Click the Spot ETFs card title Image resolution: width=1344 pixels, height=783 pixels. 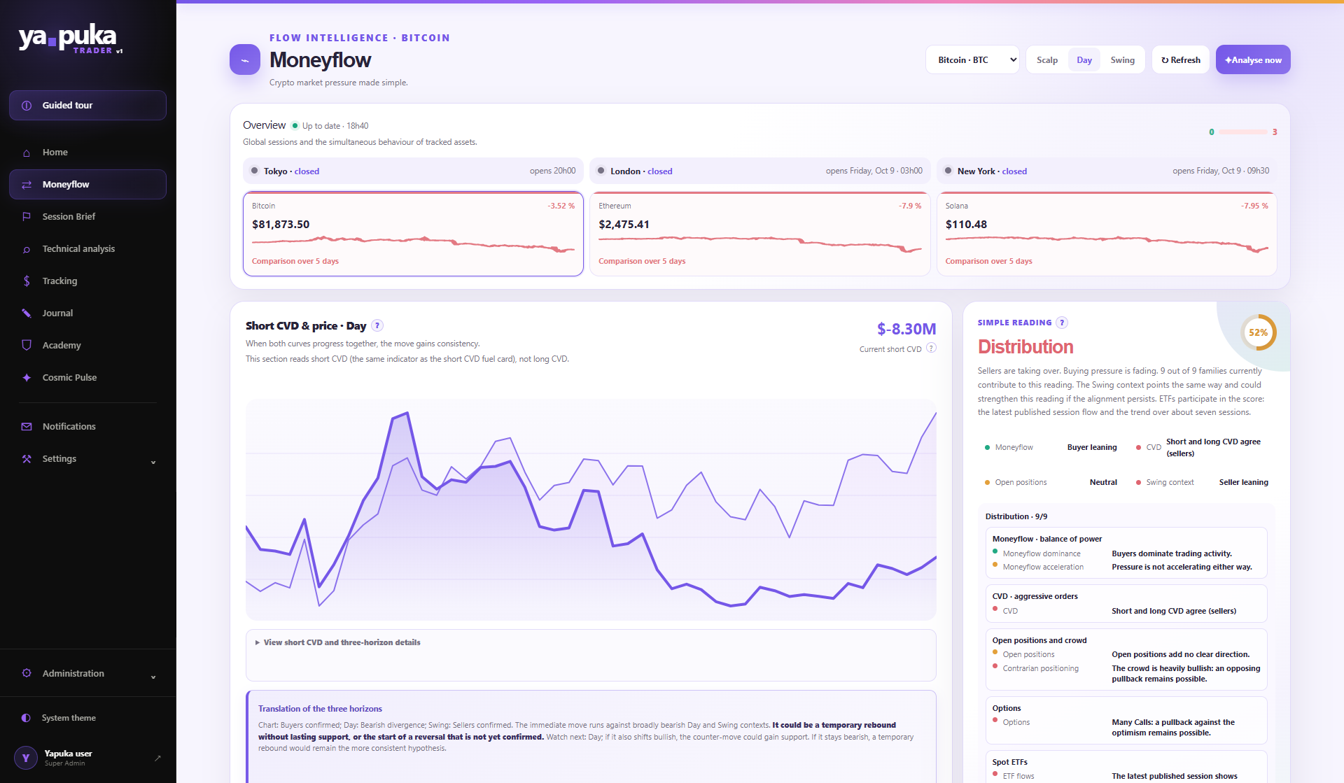coord(1009,762)
